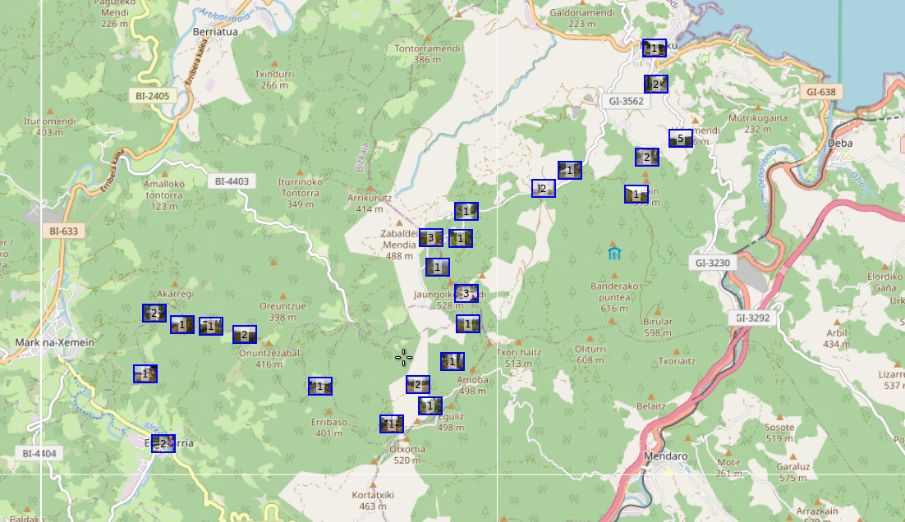Open the photo cluster marked 5
Image resolution: width=905 pixels, height=522 pixels.
pos(680,139)
